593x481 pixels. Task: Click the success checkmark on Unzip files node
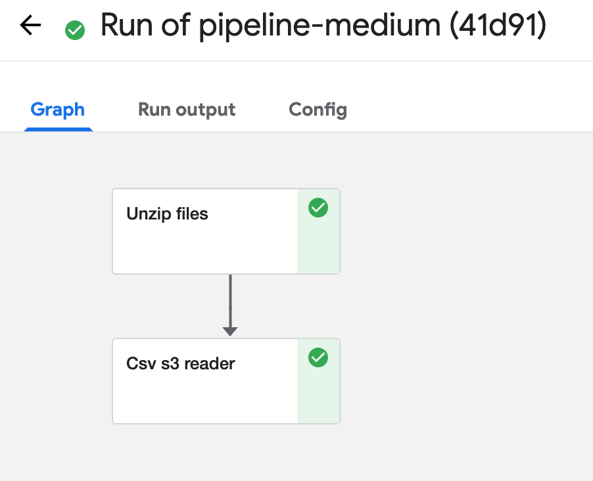(318, 208)
